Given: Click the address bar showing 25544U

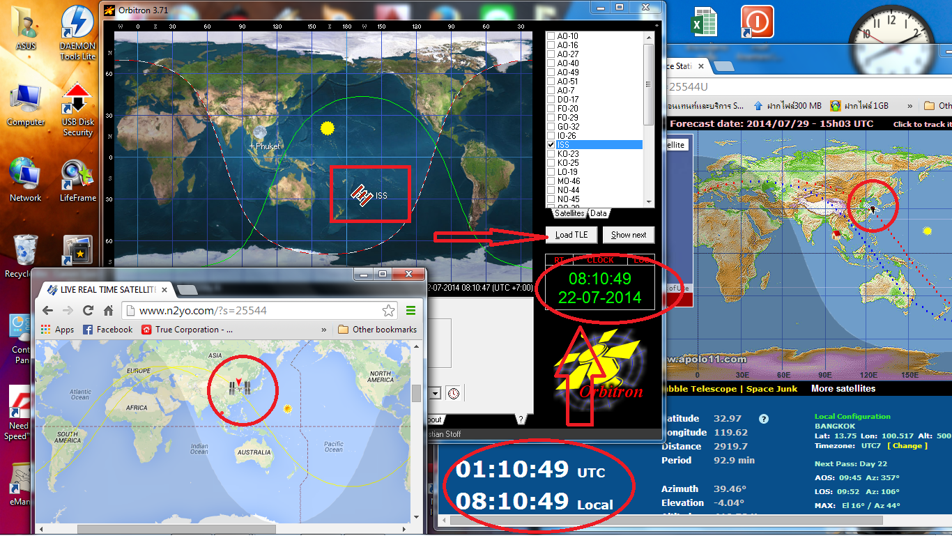Looking at the screenshot, I should pyautogui.click(x=807, y=86).
